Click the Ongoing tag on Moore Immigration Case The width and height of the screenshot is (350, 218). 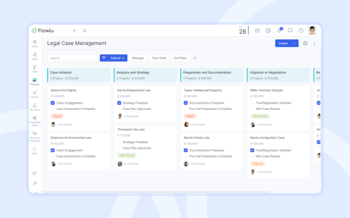[x=258, y=163]
